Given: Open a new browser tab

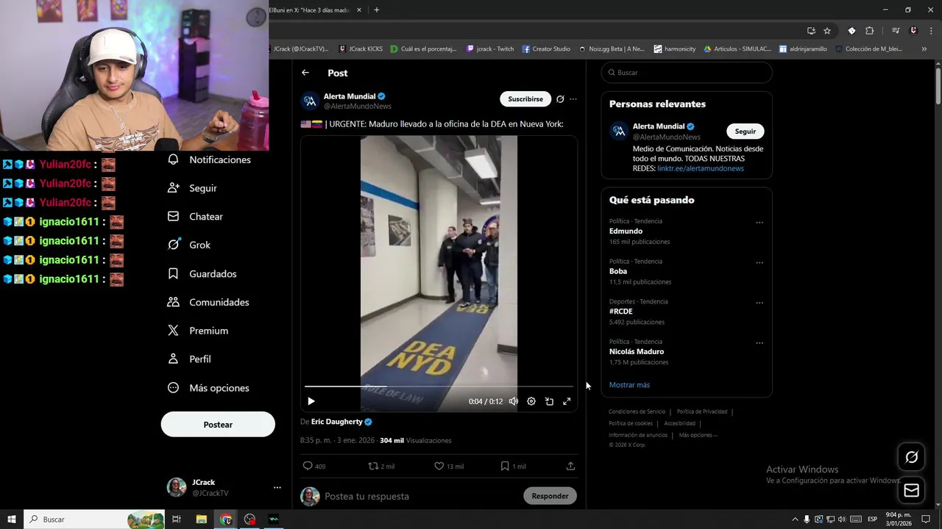Looking at the screenshot, I should [377, 10].
